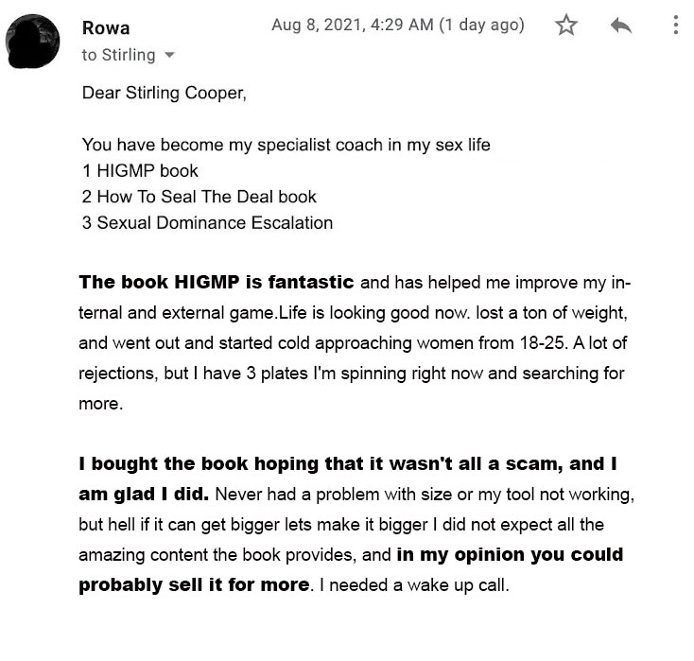This screenshot has width=694, height=661.
Task: Click the "Dear Stirling Cooper," greeting
Action: (169, 94)
